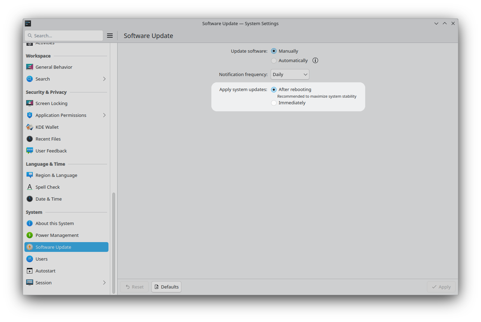
Task: Open Power Management settings
Action: pyautogui.click(x=66, y=235)
